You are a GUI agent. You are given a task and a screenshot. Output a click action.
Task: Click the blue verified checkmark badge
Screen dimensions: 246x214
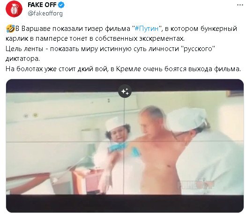pyautogui.click(x=61, y=5)
